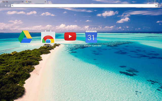Click the browser forward arrow
This screenshot has width=162, height=101.
click(6, 6)
